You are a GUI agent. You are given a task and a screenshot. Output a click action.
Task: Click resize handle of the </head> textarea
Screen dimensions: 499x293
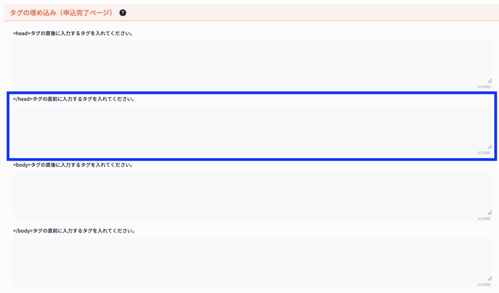click(489, 146)
